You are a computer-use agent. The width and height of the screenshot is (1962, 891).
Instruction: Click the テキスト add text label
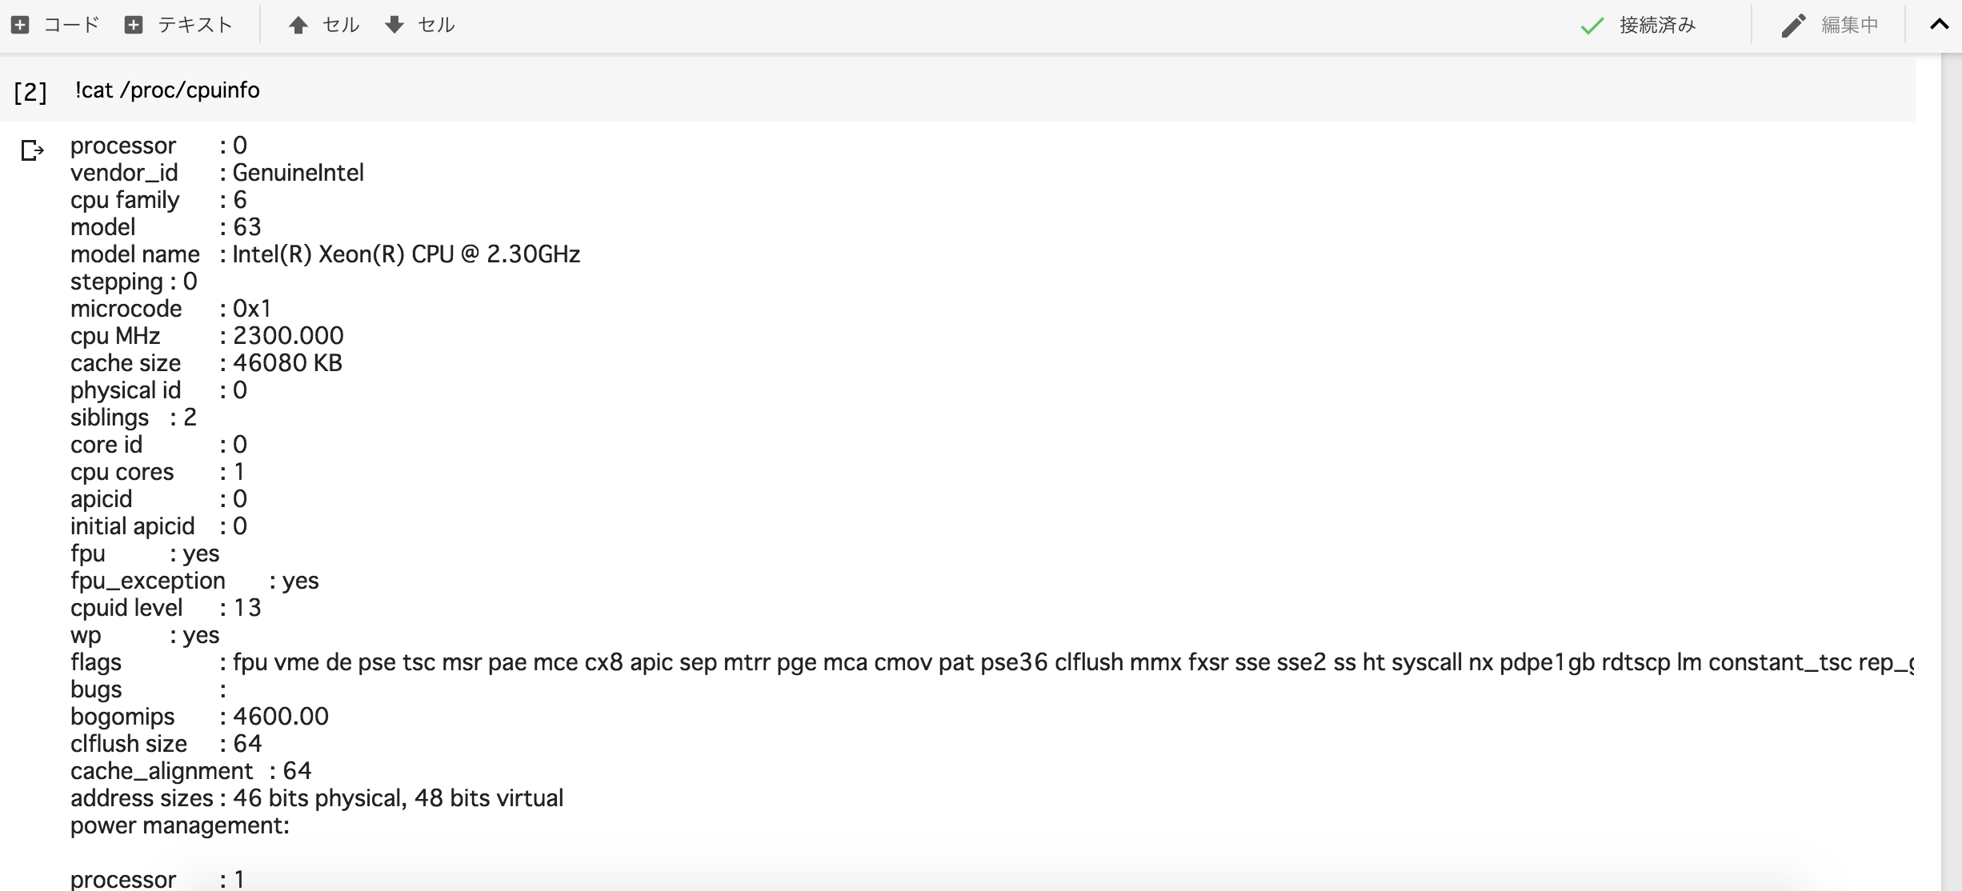(x=195, y=25)
